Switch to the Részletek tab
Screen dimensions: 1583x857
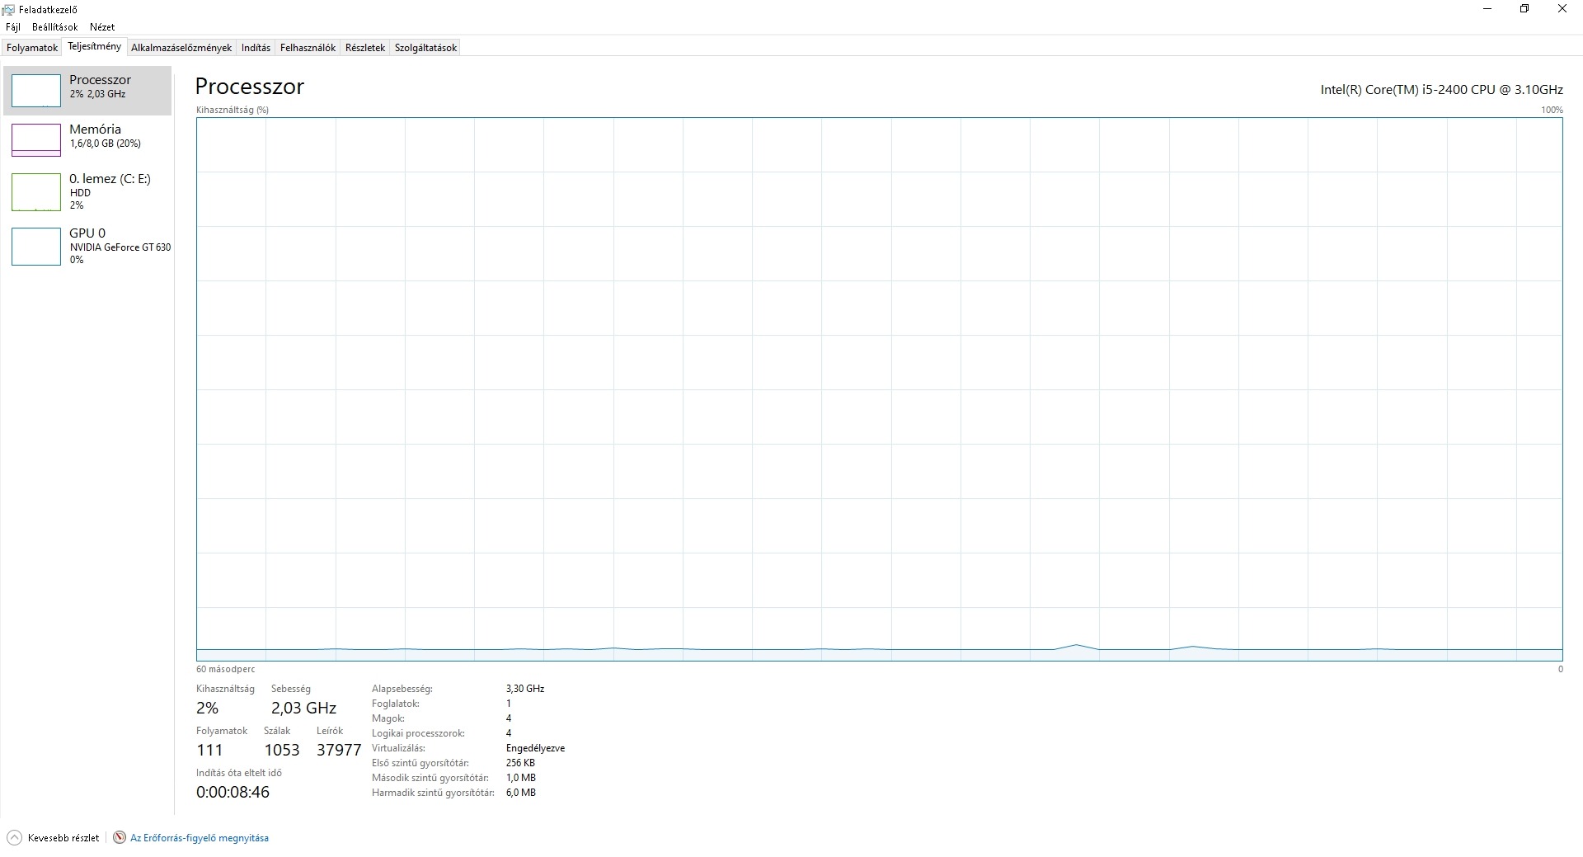click(x=365, y=48)
